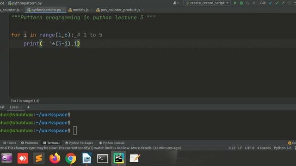Open the Python Console tool window
This screenshot has height=166, width=296.
click(112, 143)
